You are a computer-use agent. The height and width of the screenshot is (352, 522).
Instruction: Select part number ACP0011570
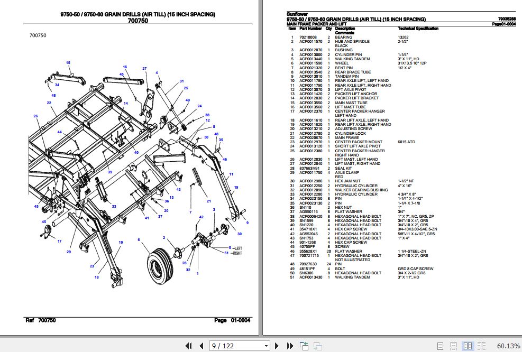310,42
